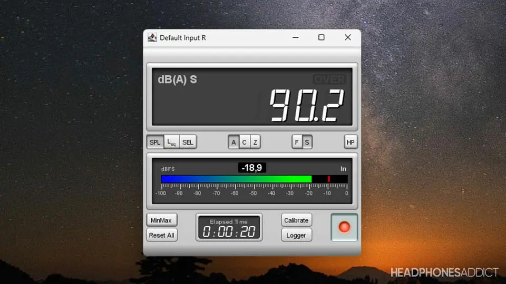Maximize the Default Input R window
The height and width of the screenshot is (284, 506).
tap(322, 37)
